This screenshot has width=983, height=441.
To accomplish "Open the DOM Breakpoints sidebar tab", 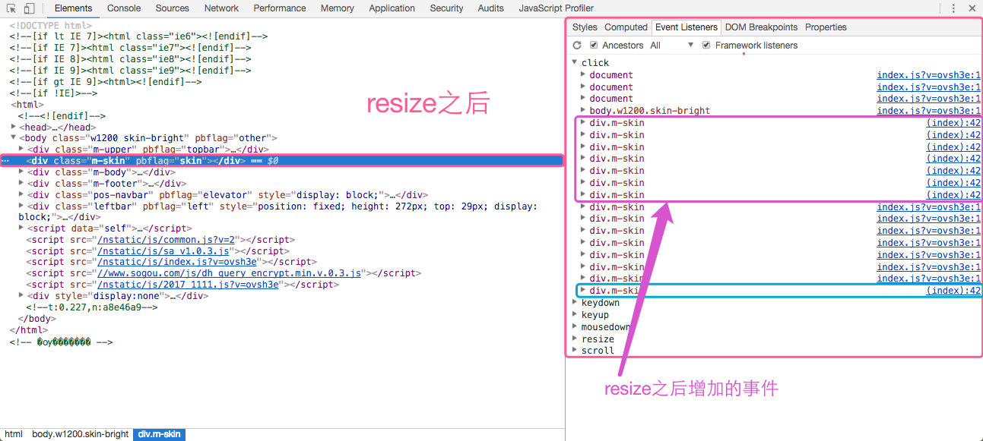I will (x=761, y=27).
